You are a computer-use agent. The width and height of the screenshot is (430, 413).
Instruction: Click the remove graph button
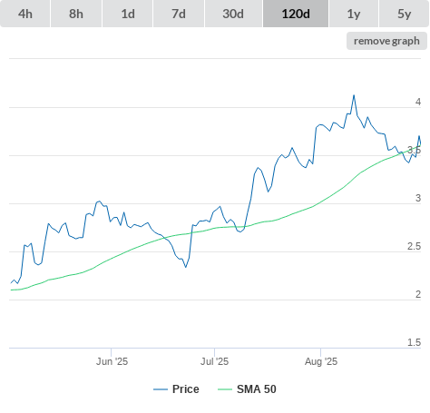(x=386, y=41)
